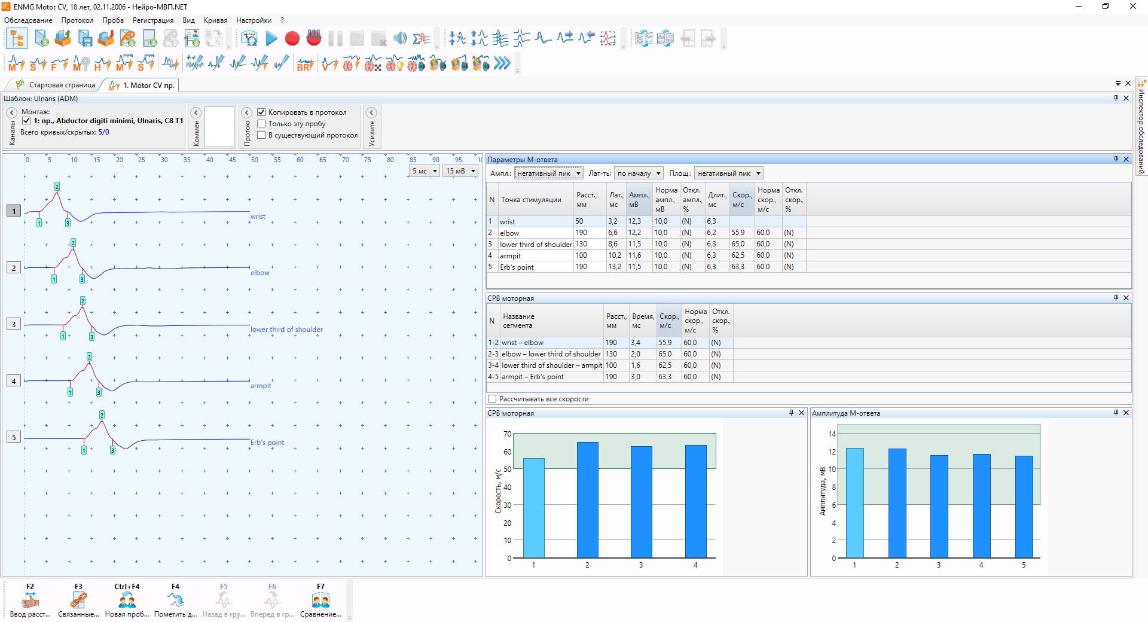This screenshot has width=1148, height=622.
Task: Click the curve region selection icon
Action: pyautogui.click(x=608, y=39)
